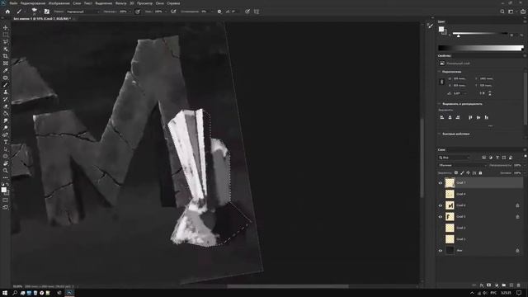Select the Crop tool

[6, 56]
